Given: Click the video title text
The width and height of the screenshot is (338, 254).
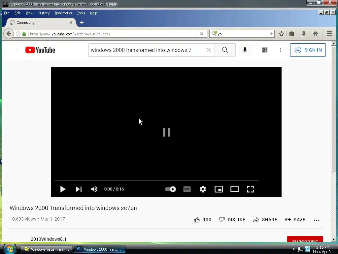Looking at the screenshot, I should [x=73, y=208].
